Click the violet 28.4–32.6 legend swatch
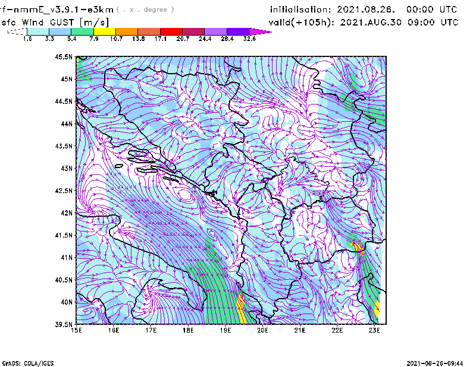 [238, 31]
